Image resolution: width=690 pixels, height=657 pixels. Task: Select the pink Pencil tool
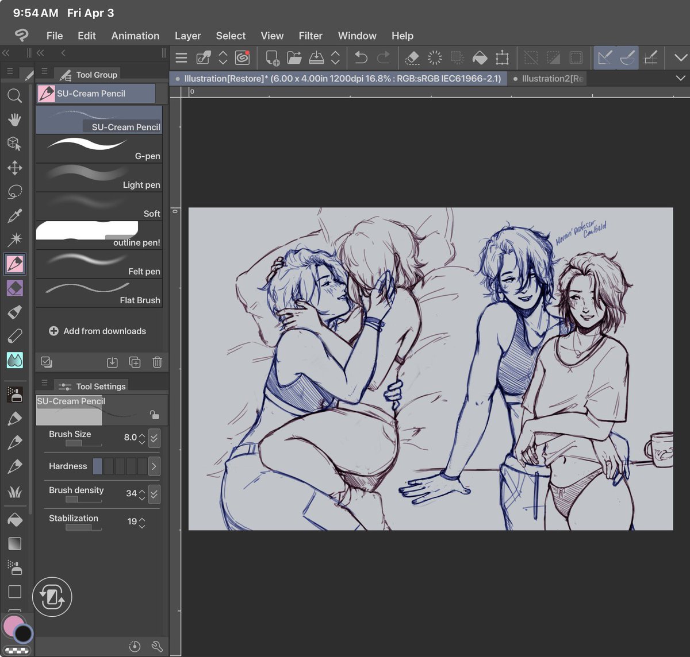[x=14, y=264]
